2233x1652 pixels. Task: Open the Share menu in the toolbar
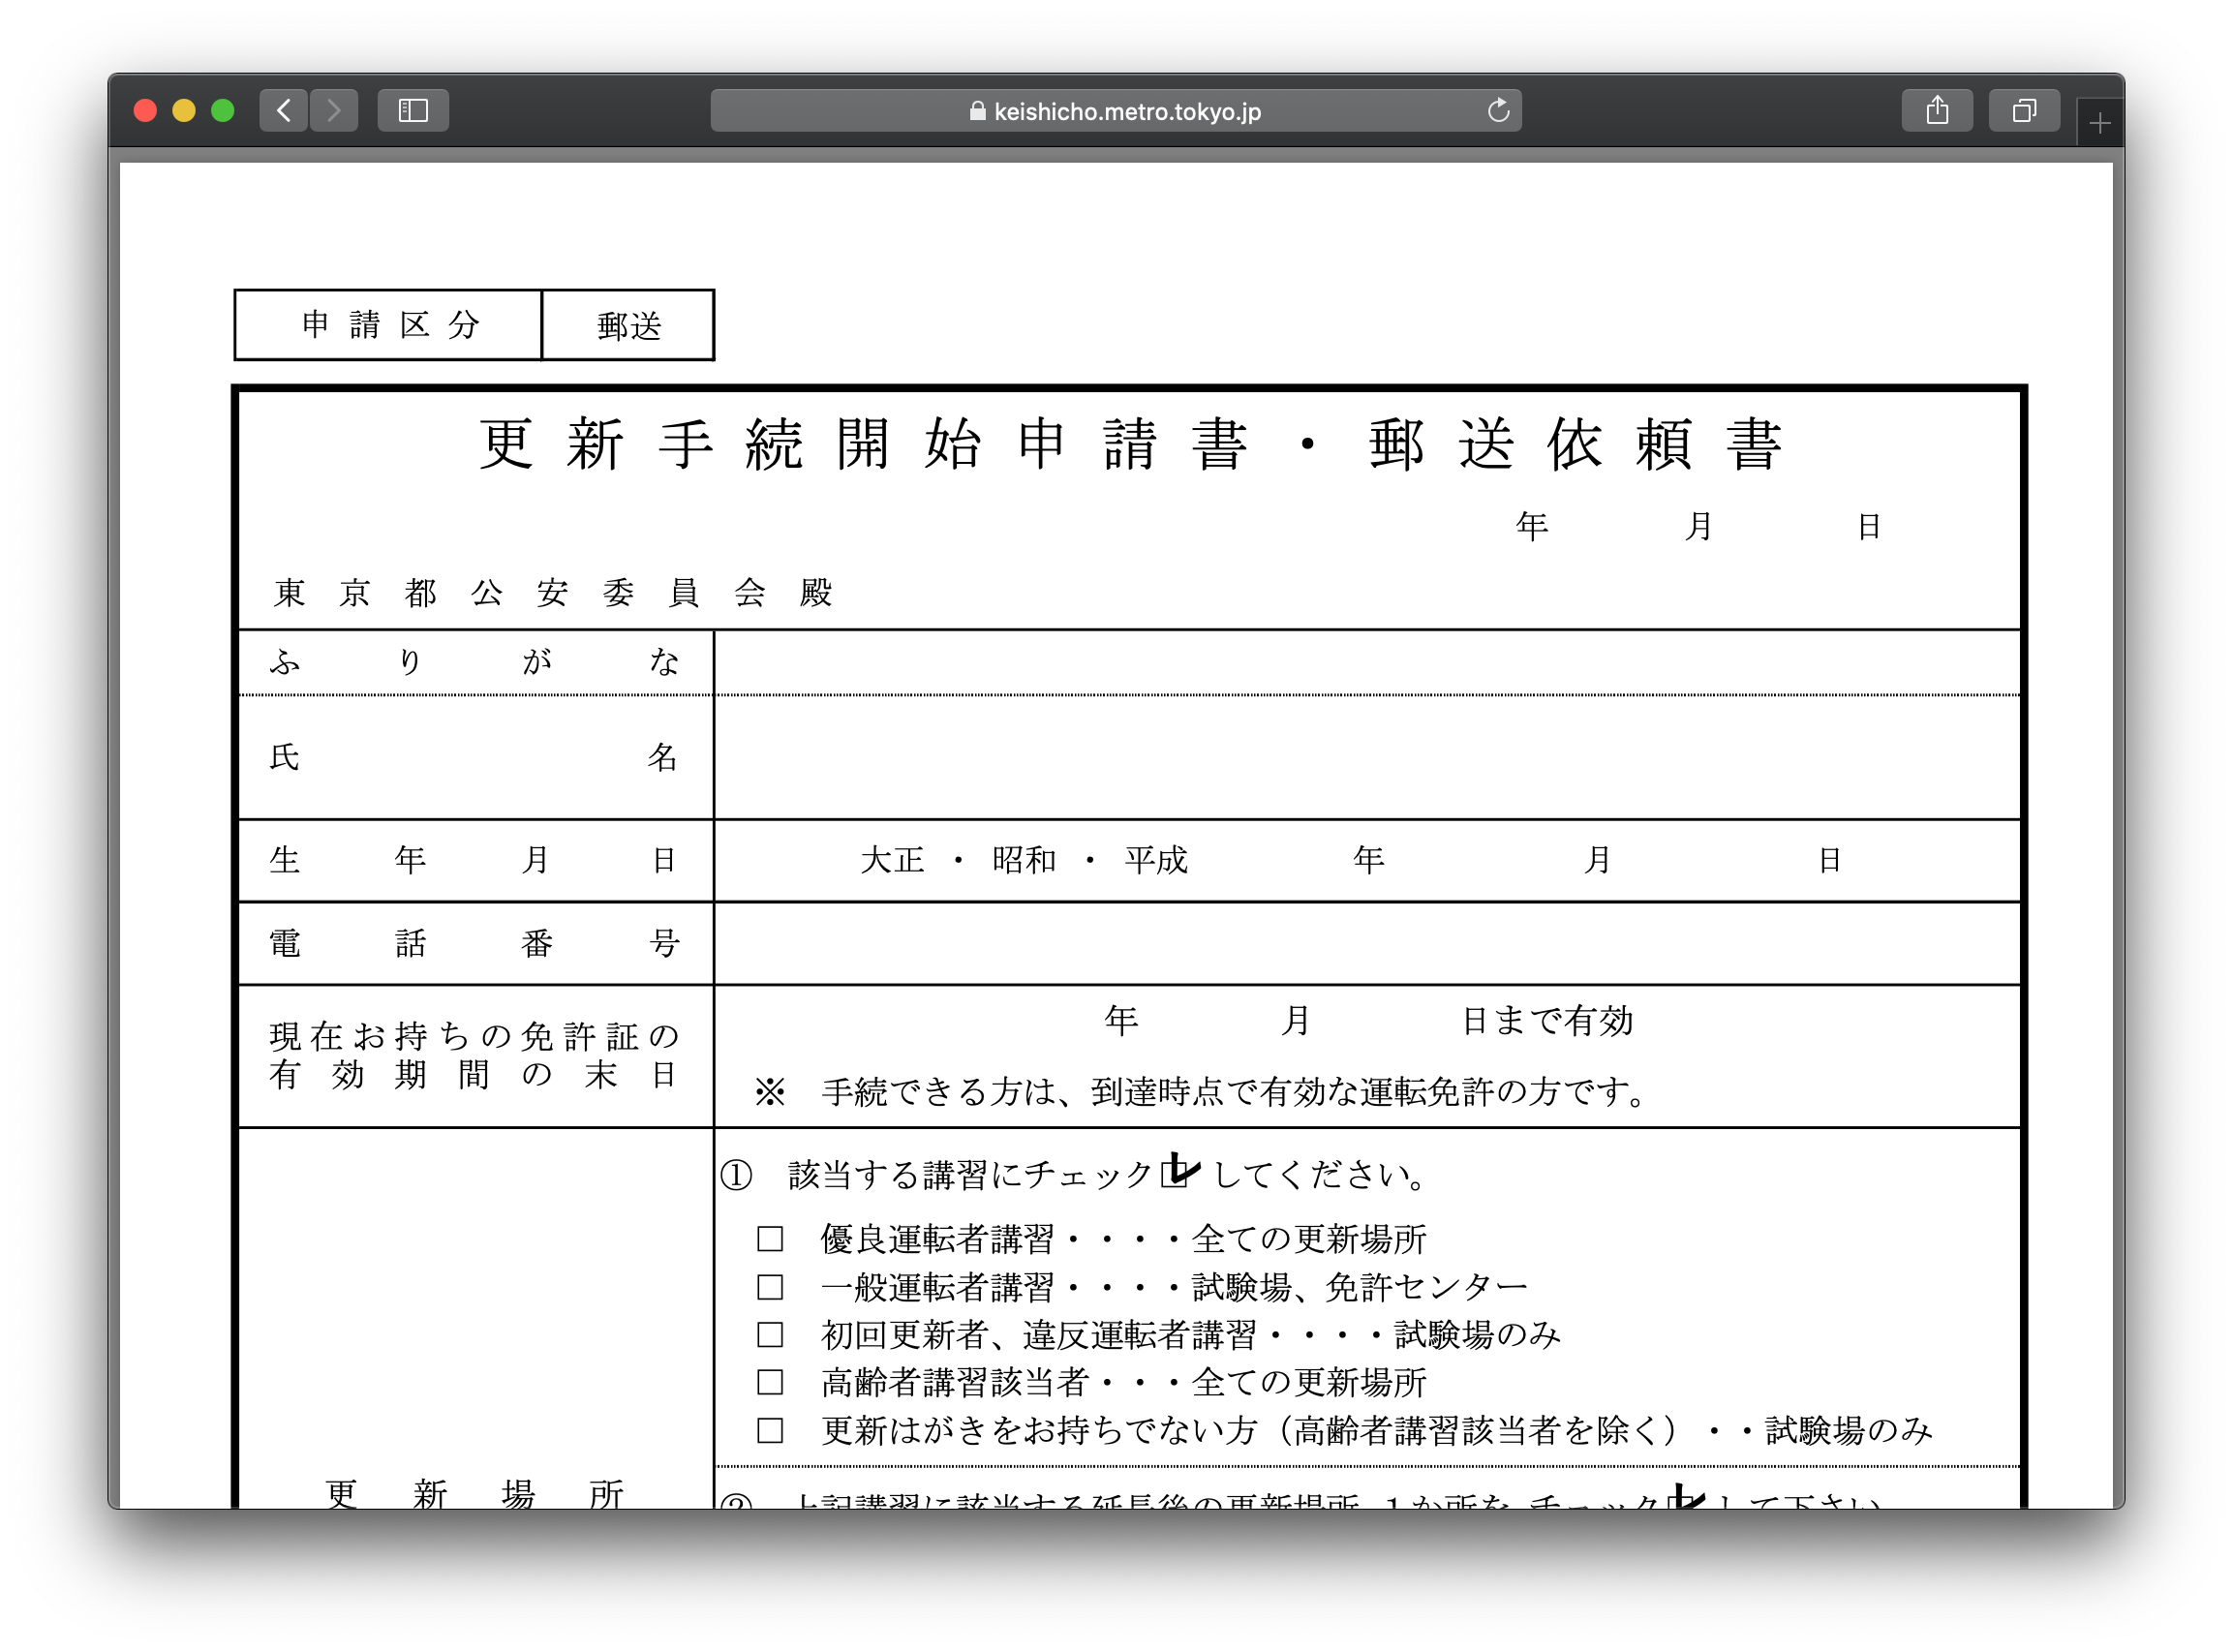click(x=1937, y=110)
